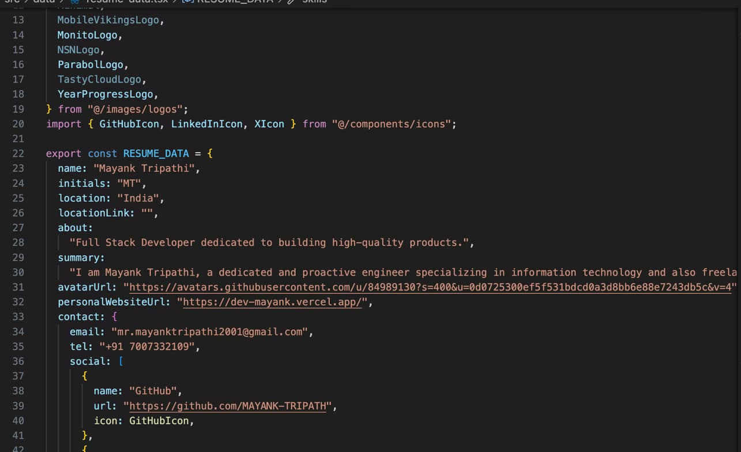This screenshot has width=741, height=452.
Task: Click line number 36 in the gutter
Action: [18, 361]
